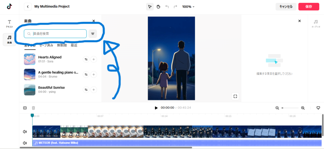The width and height of the screenshot is (324, 149).
Task: Click the redo arrow
Action: [175, 7]
